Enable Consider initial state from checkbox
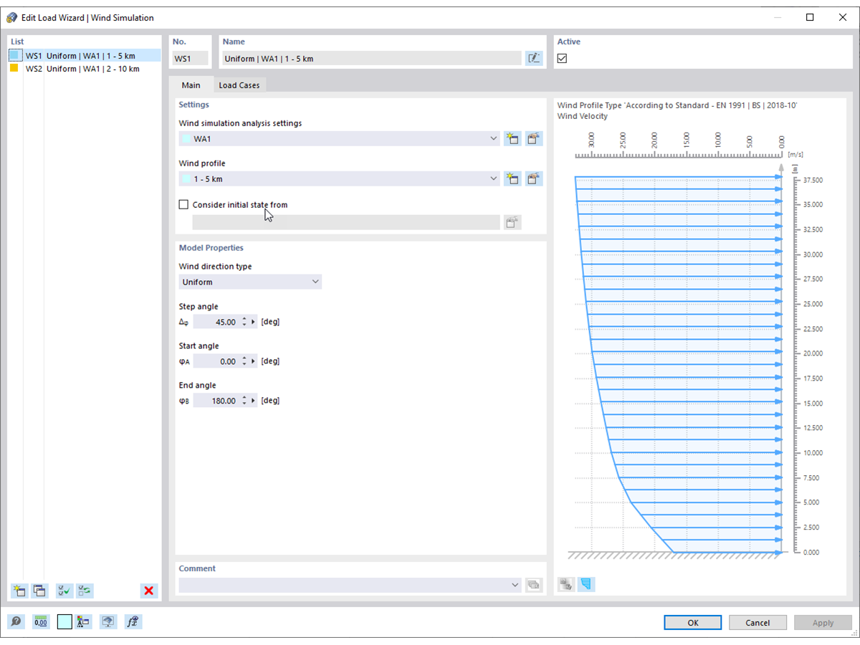Viewport: 860px width, 645px height. pyautogui.click(x=183, y=205)
